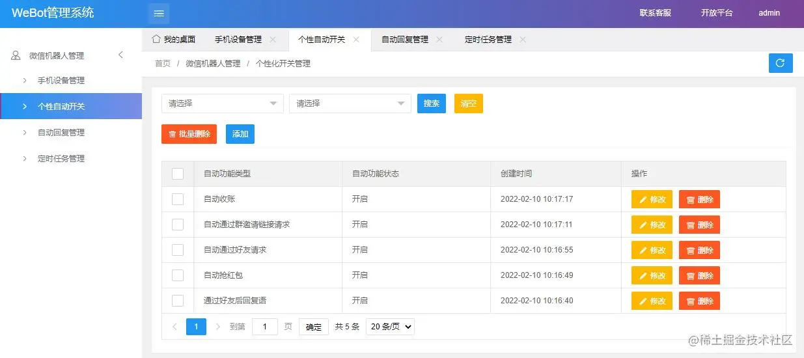Open the 20 条/页 page size dropdown
804x358 pixels.
(x=390, y=327)
